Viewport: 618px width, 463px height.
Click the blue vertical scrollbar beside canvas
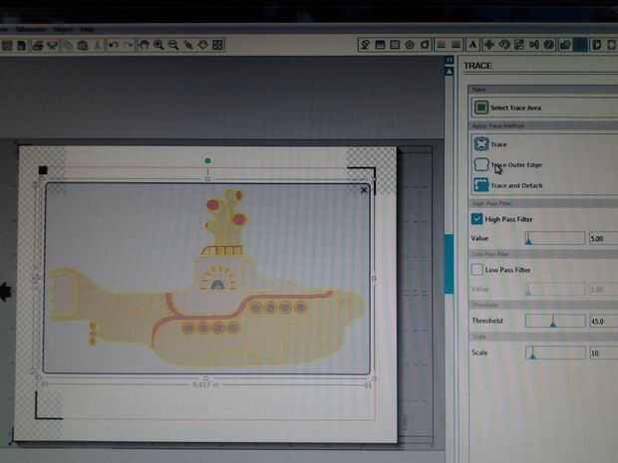click(449, 263)
